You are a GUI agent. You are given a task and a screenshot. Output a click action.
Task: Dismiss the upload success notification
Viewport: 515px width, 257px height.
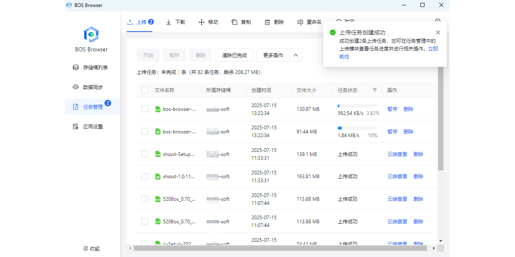pyautogui.click(x=438, y=32)
